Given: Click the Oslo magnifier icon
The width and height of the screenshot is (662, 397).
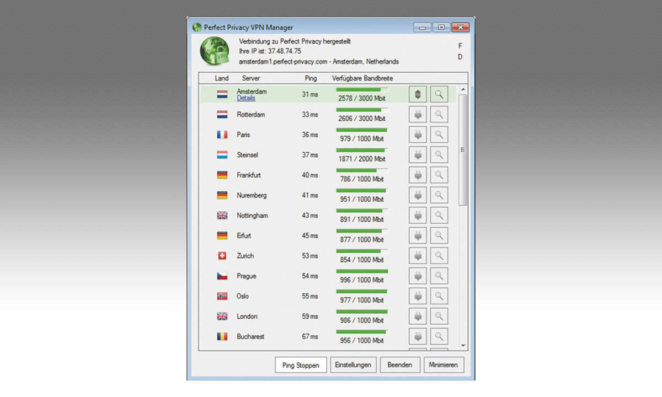Looking at the screenshot, I should point(439,296).
